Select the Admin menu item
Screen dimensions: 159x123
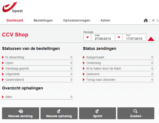coord(105,20)
